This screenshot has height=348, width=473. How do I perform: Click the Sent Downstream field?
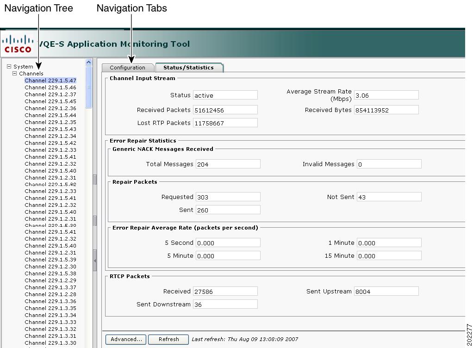coord(225,304)
